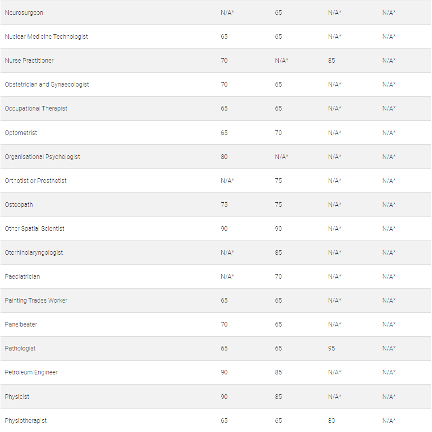432x432 pixels.
Task: Select the Petroleum Engineer row label
Action: click(32, 372)
